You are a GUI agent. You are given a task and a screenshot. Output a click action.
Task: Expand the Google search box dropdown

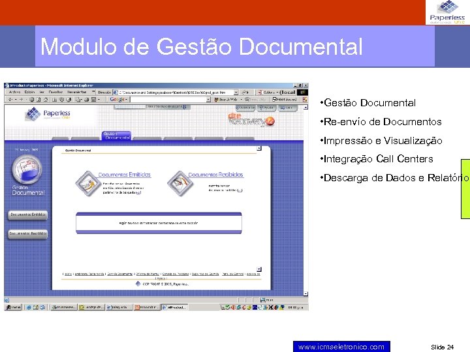(x=208, y=100)
